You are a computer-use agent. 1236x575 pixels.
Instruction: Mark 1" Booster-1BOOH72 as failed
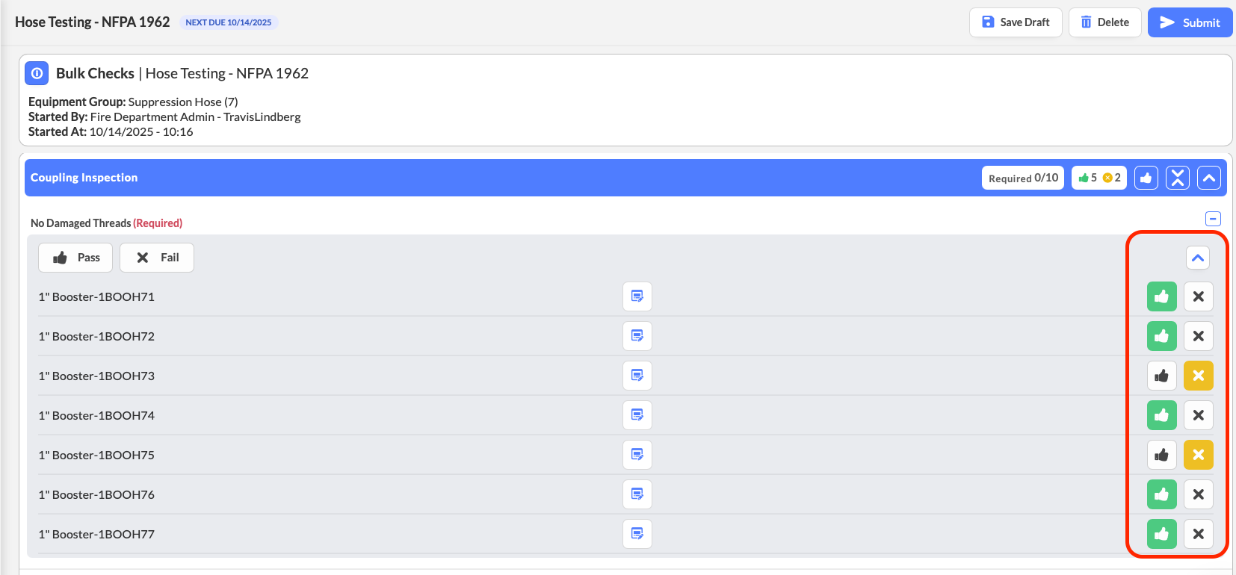tap(1198, 336)
